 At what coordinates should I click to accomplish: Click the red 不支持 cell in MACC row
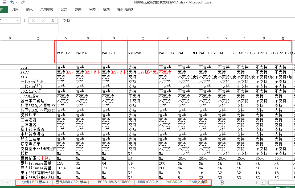168,72
